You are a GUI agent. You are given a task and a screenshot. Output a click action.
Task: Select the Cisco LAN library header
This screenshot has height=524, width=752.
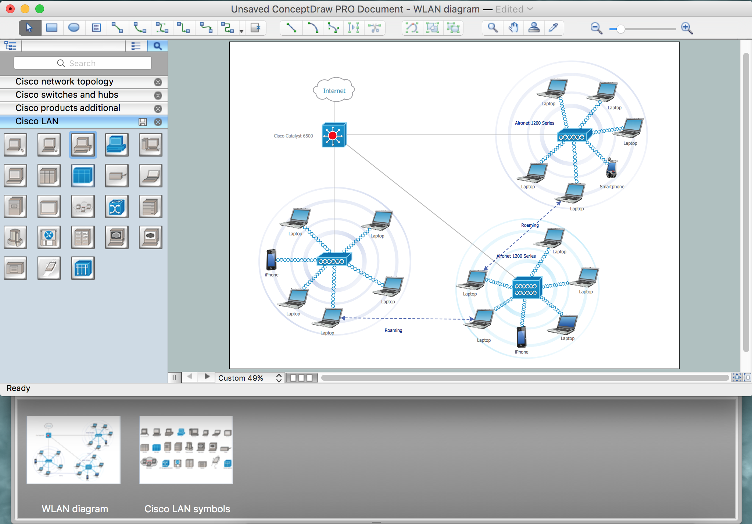pos(84,122)
